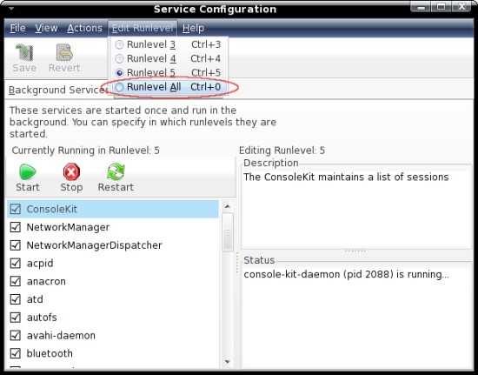Click the service list scroll up arrow
The width and height of the screenshot is (478, 375).
click(x=228, y=206)
